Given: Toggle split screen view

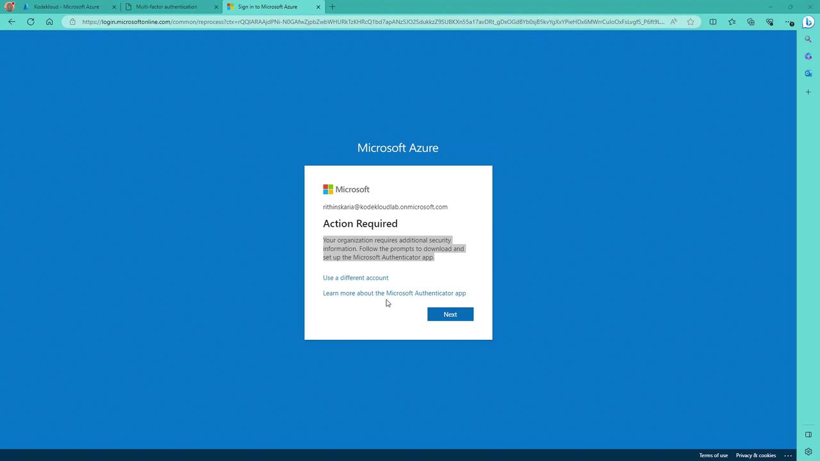Looking at the screenshot, I should click(x=713, y=22).
